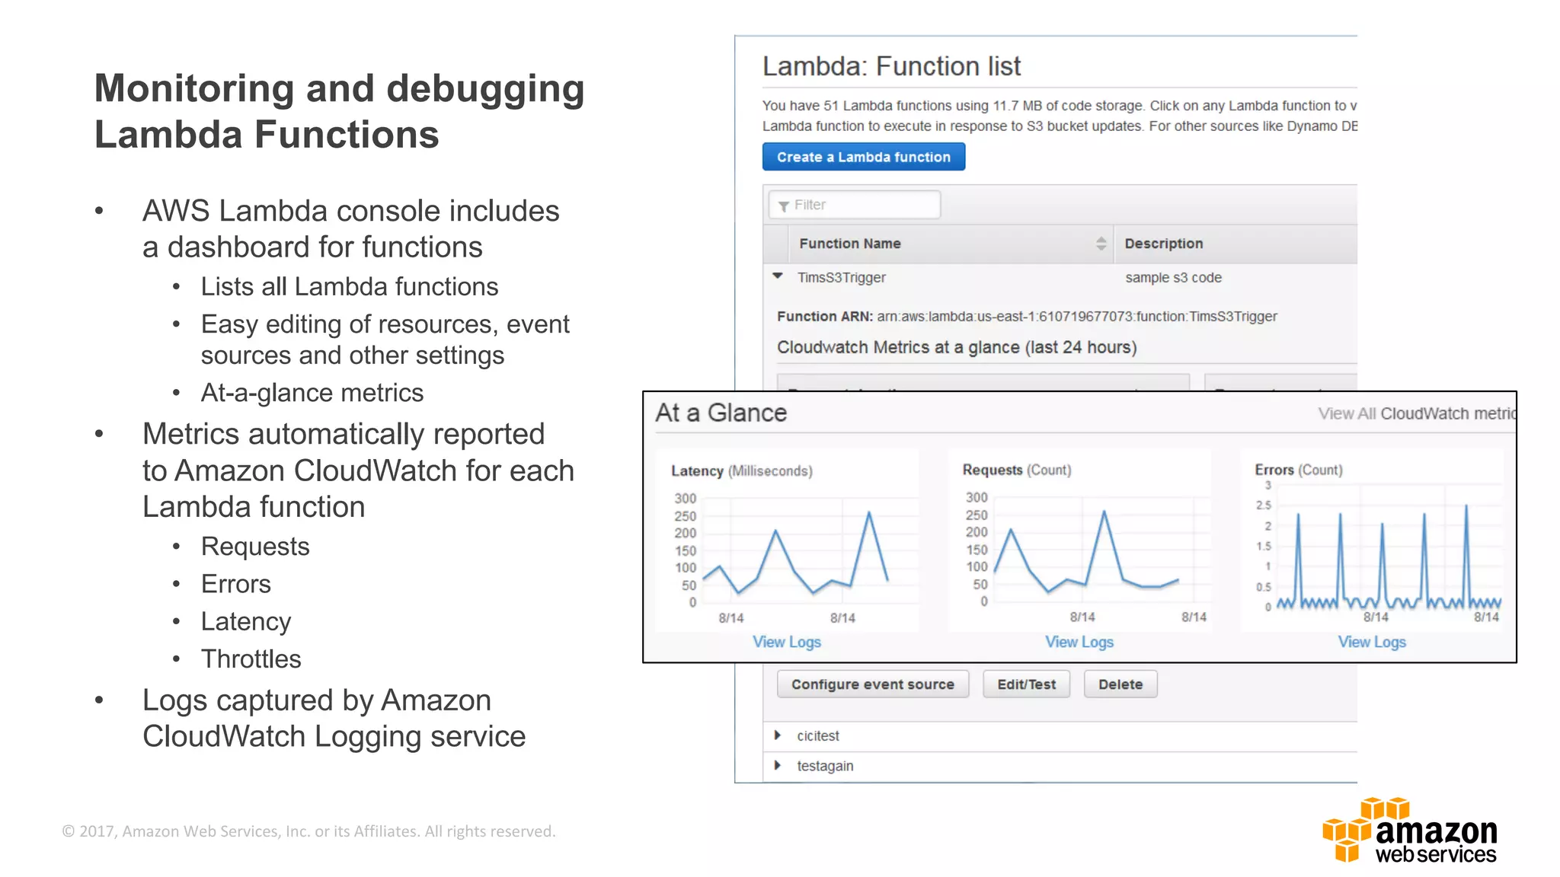Expand the testagain function row
Image resolution: width=1560 pixels, height=877 pixels.
[x=777, y=765]
